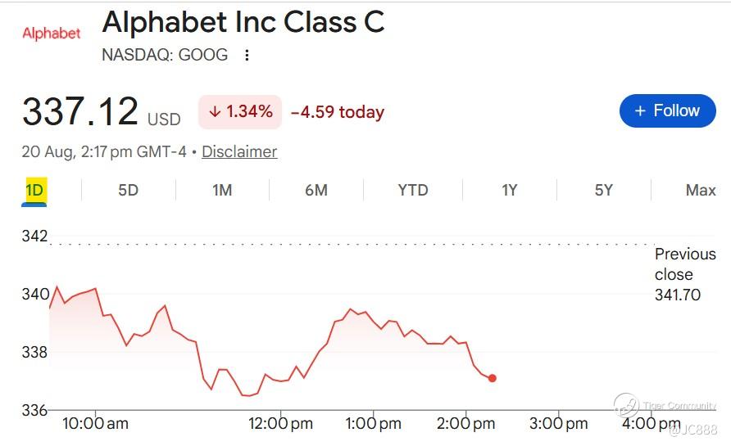The image size is (731, 446).
Task: Follow Alphabet Inc Class C stock
Action: 668,110
